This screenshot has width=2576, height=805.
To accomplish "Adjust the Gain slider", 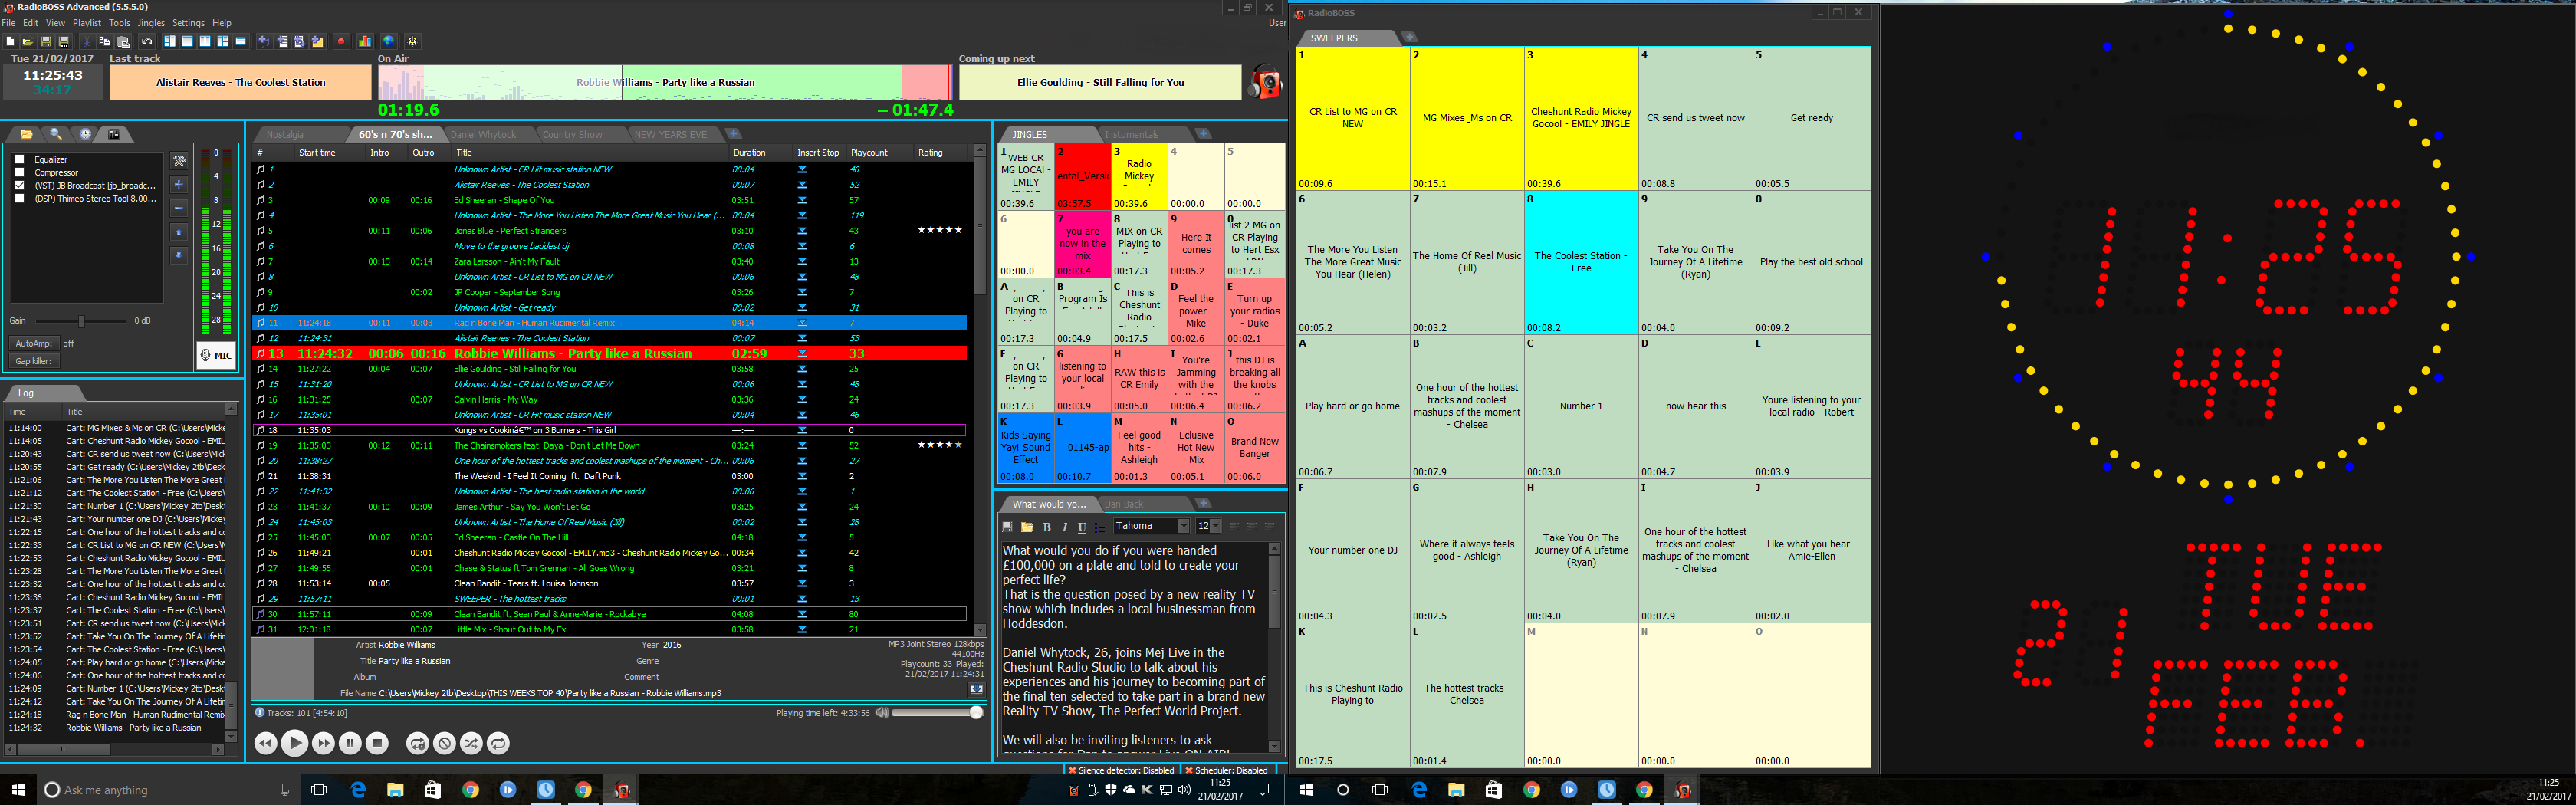I will pyautogui.click(x=81, y=321).
